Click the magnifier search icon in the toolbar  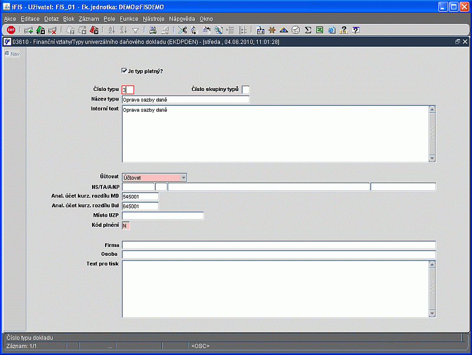click(218, 30)
